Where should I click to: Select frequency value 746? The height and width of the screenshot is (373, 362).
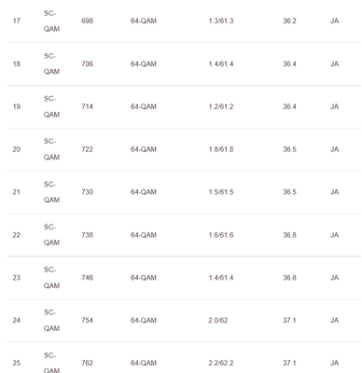click(87, 278)
